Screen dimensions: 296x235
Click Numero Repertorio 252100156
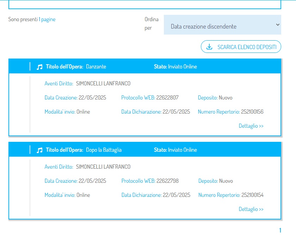[252, 112]
